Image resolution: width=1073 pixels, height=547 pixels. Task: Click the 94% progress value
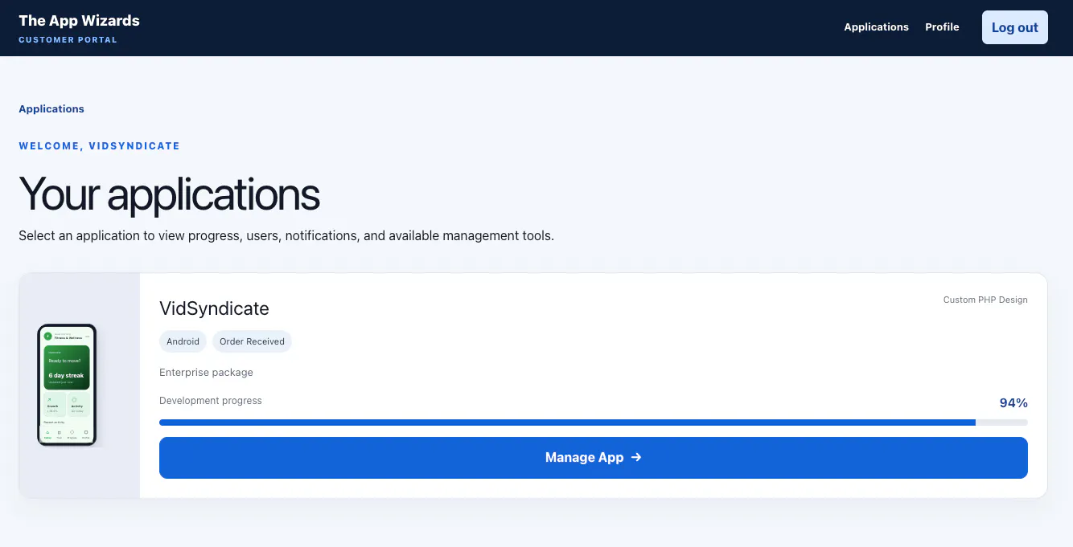(x=1013, y=403)
